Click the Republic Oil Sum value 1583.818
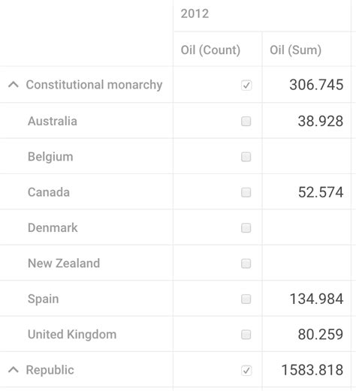Viewport: 356px width, 391px height. tap(312, 370)
